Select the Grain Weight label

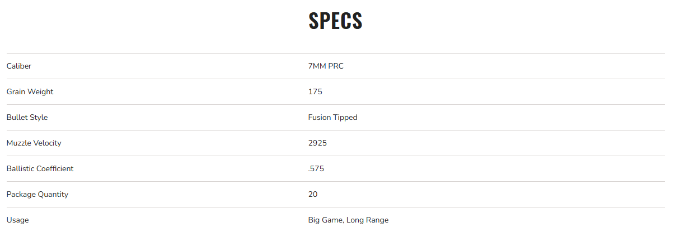tap(30, 91)
